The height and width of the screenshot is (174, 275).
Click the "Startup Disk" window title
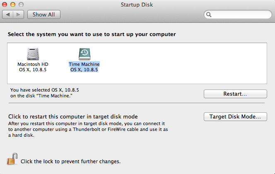click(x=137, y=5)
